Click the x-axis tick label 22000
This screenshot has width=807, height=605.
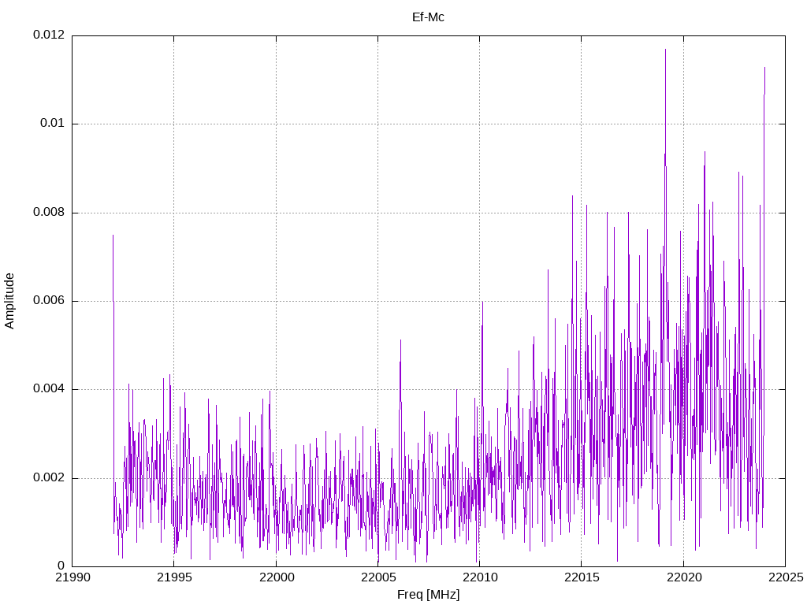point(277,577)
